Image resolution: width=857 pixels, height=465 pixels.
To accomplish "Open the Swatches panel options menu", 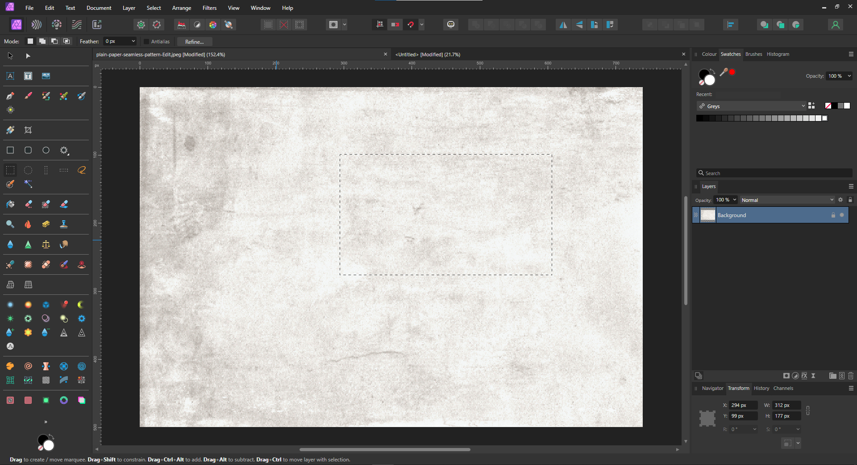I will (x=851, y=54).
